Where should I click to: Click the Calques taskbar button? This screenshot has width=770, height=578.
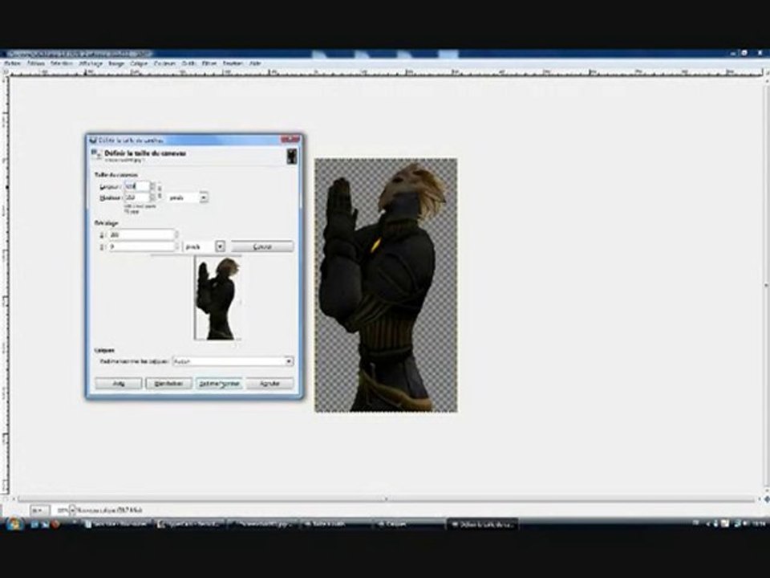click(x=409, y=525)
